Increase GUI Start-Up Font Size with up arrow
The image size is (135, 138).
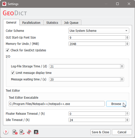127,37
